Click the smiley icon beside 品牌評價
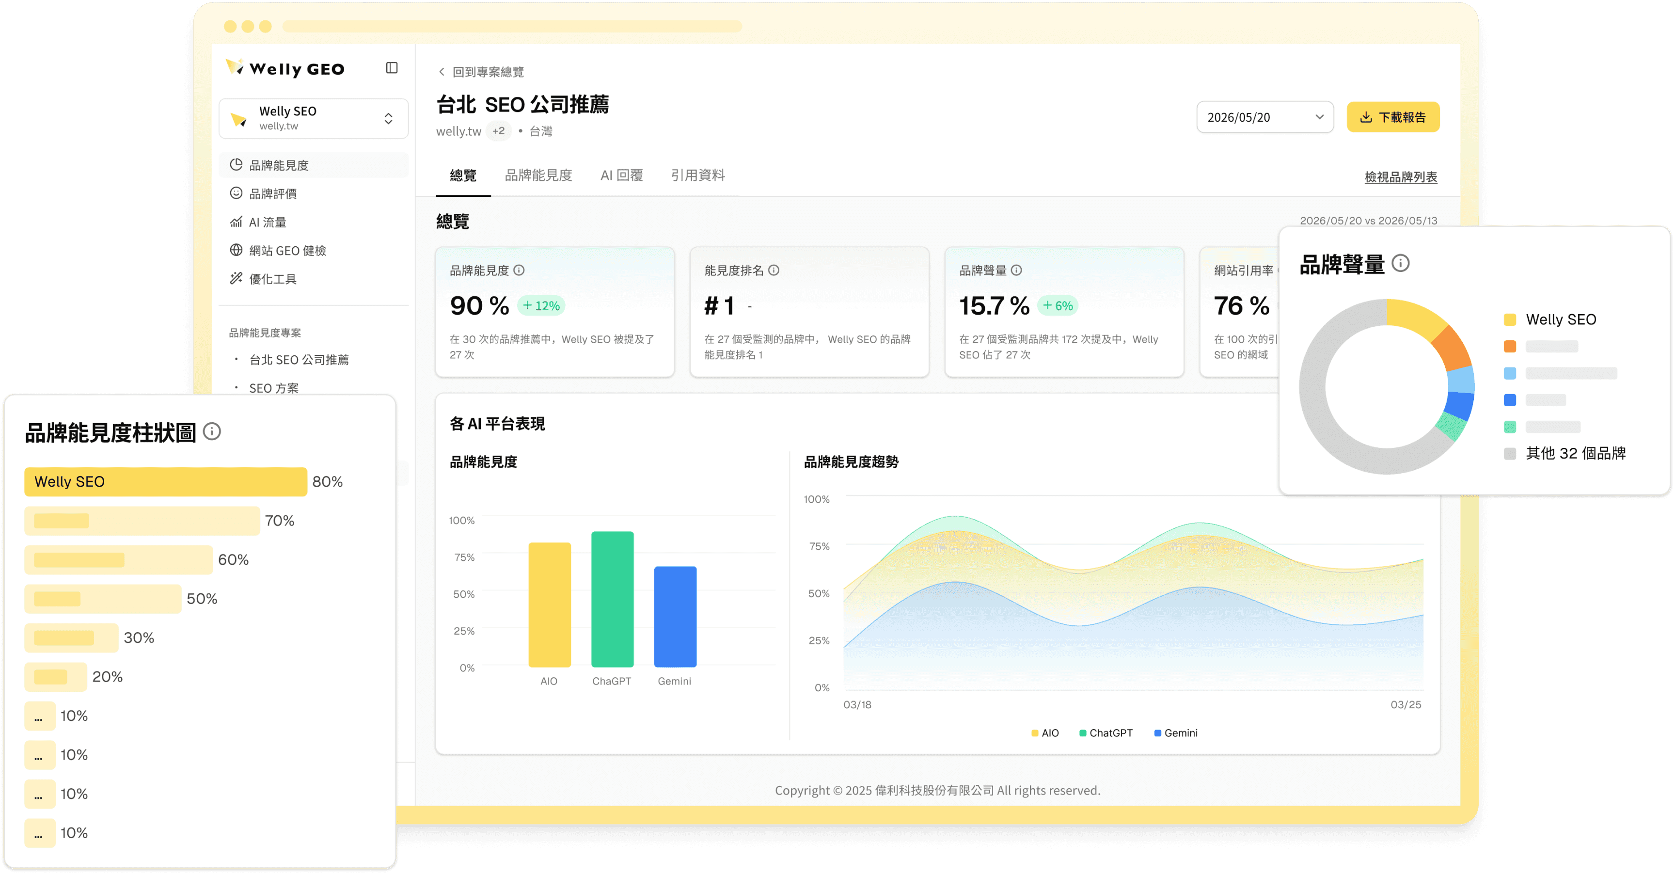Viewport: 1675px width, 875px height. [x=236, y=193]
